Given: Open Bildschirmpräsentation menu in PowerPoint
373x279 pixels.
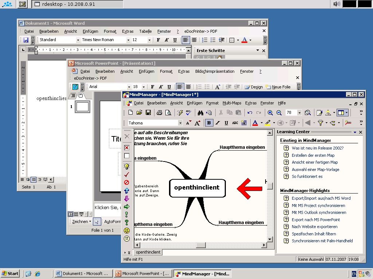Looking at the screenshot, I should [x=215, y=71].
